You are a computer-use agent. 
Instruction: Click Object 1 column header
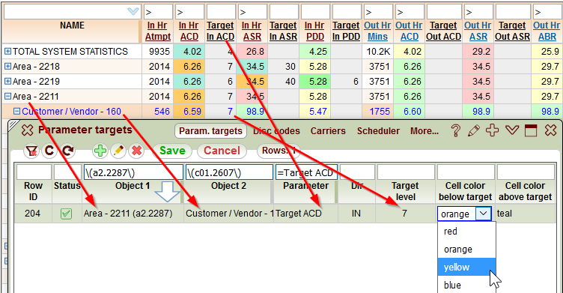[132, 186]
